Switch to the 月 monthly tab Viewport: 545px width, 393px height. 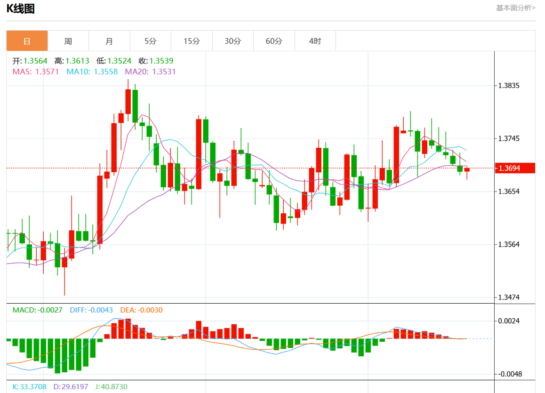coord(109,41)
